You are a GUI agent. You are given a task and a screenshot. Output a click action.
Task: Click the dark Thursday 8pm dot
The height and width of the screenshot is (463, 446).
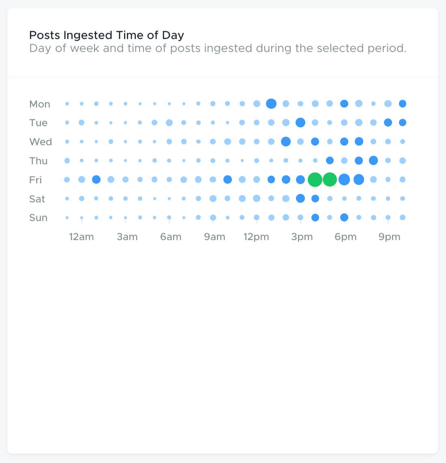[373, 160]
